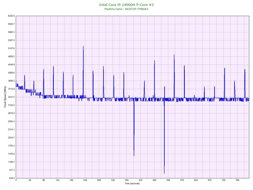Click the 5387.0 y-axis label
The width and height of the screenshot is (253, 190).
pyautogui.click(x=11, y=40)
